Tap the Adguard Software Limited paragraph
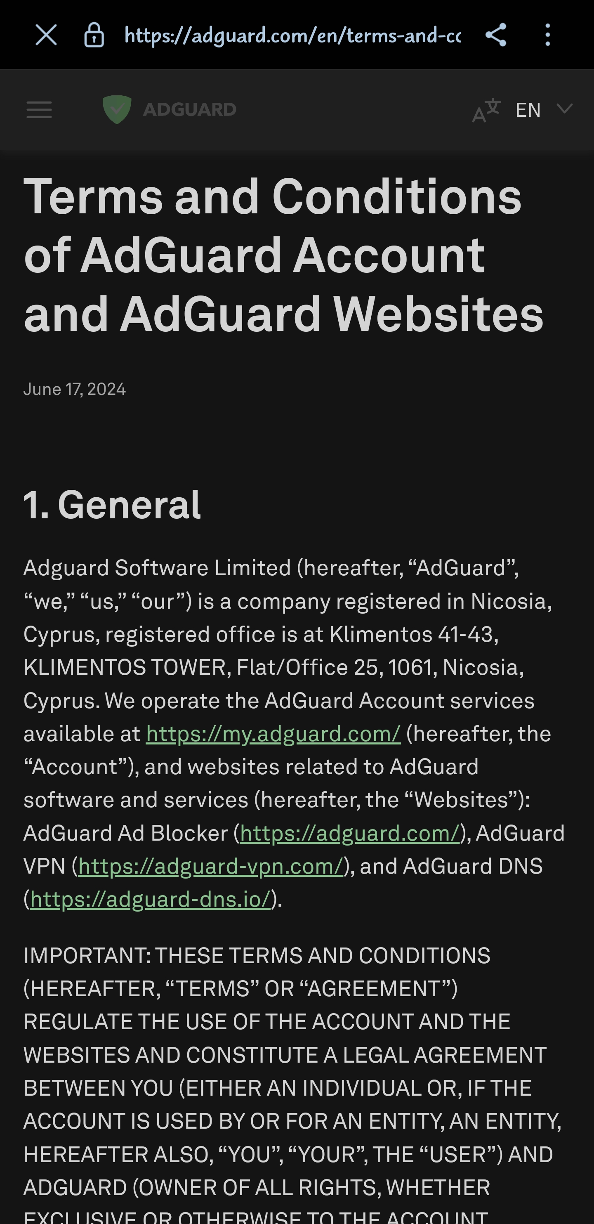Viewport: 594px width, 1224px height. pos(294,734)
